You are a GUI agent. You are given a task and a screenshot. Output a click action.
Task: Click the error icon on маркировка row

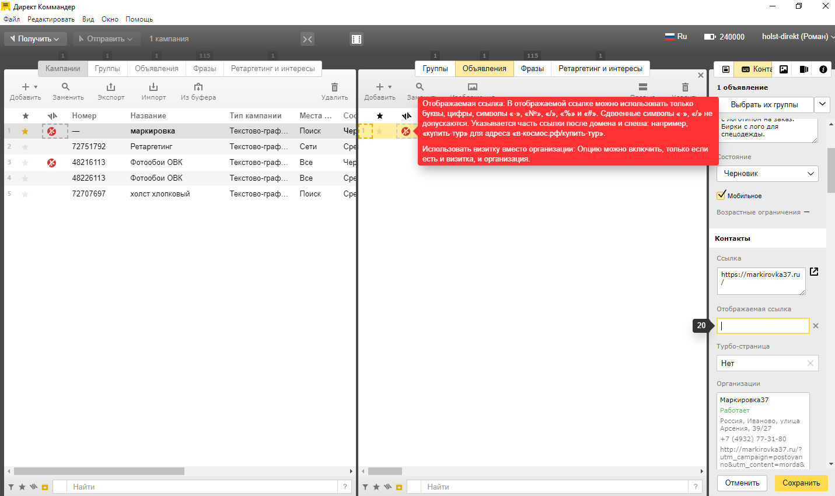51,131
